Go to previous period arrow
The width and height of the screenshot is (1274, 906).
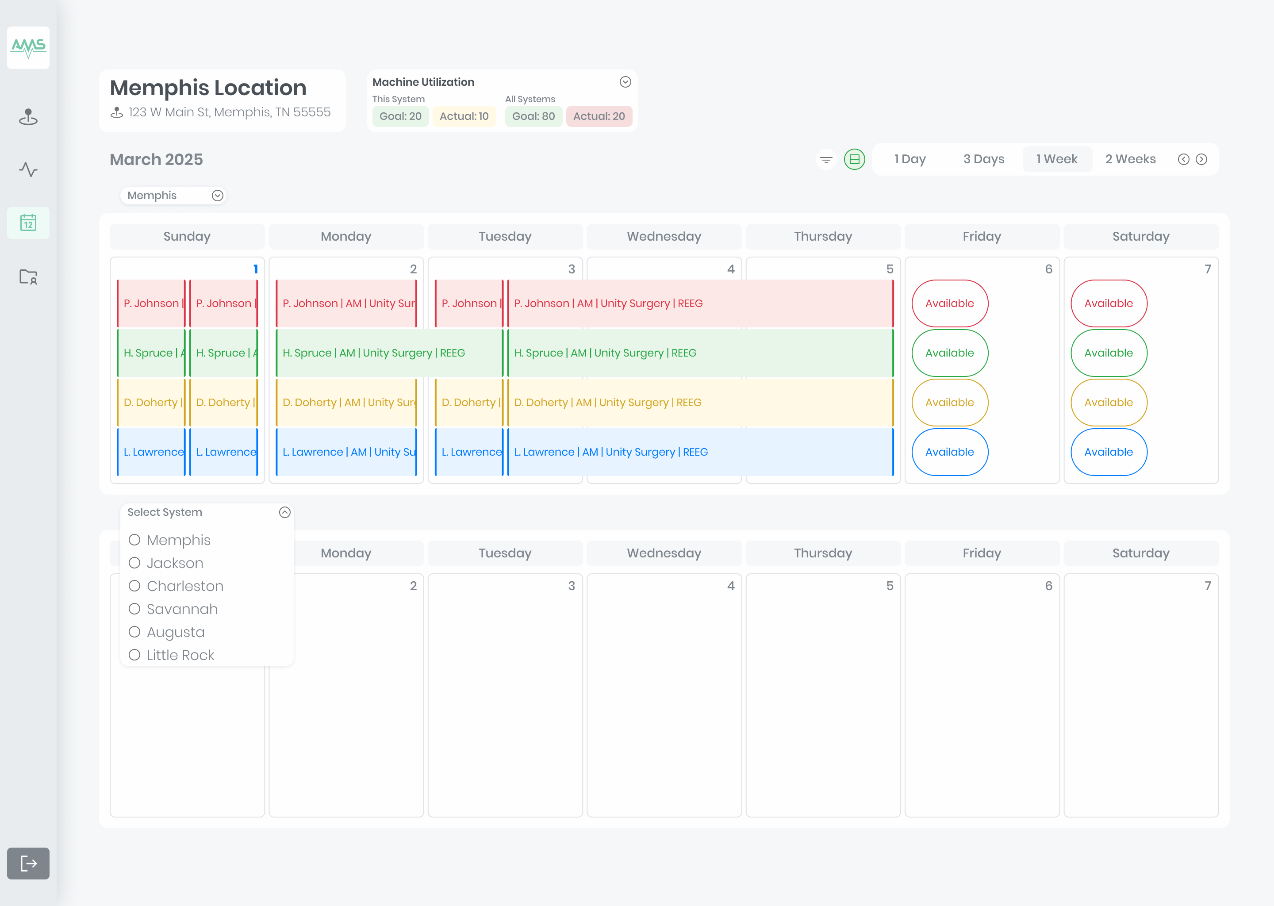pos(1183,160)
